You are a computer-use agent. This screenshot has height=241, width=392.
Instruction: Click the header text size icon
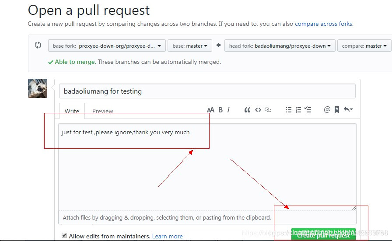click(x=211, y=110)
